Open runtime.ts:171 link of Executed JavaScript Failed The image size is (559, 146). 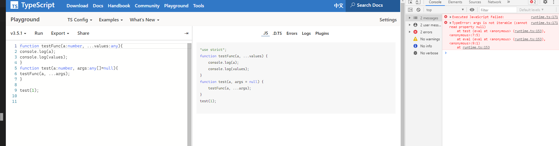point(544,17)
